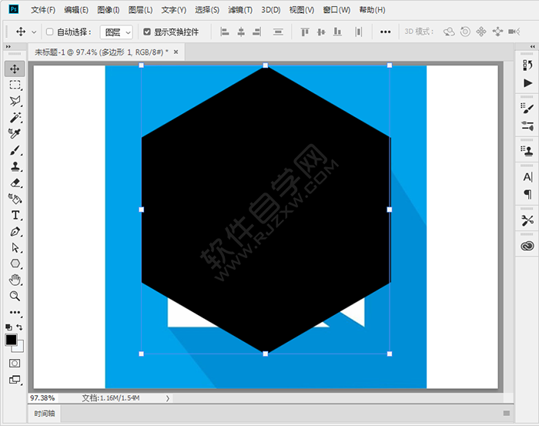The width and height of the screenshot is (539, 426).
Task: Choose the Horizontal Type tool
Action: (15, 215)
